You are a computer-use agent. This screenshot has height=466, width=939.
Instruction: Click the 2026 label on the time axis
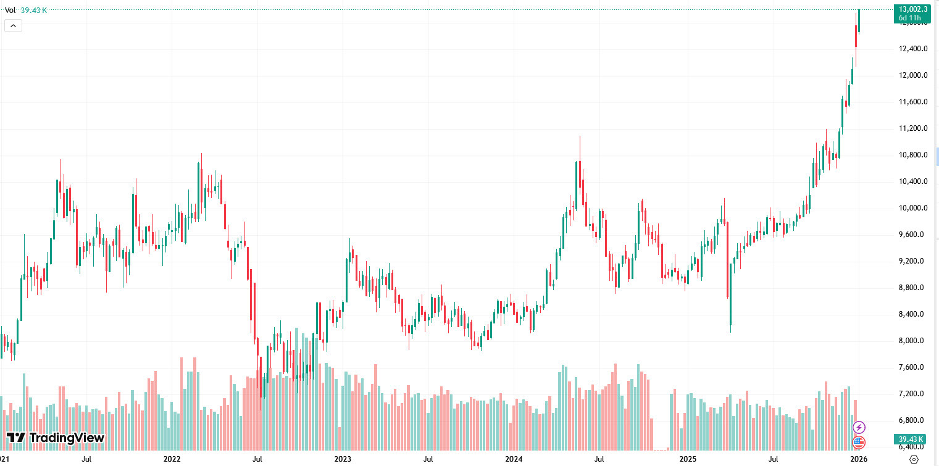(x=858, y=459)
